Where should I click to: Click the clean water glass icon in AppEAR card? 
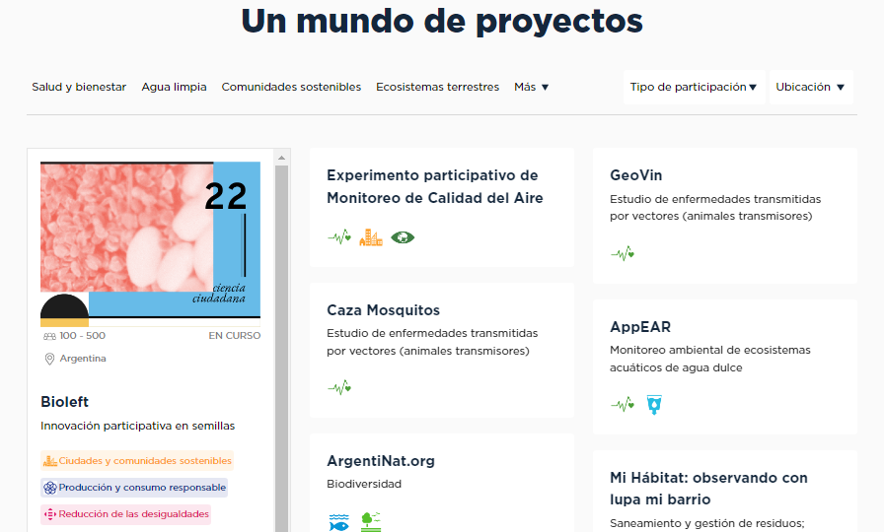[654, 405]
